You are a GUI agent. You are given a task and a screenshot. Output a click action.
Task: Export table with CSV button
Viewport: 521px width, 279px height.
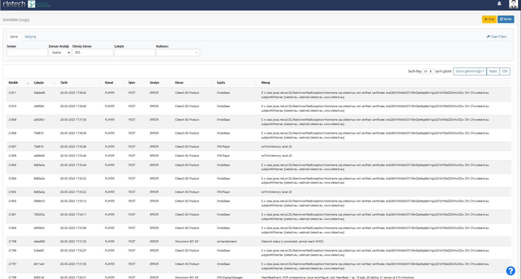pos(505,71)
